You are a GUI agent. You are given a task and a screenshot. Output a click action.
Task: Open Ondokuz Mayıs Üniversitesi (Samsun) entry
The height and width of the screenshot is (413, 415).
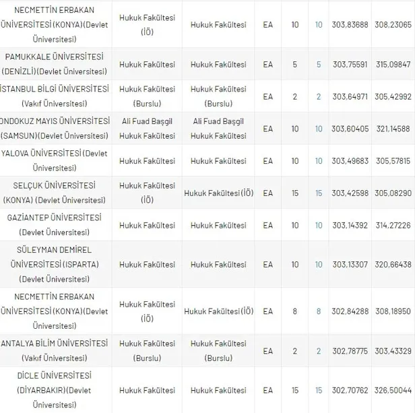pos(56,129)
